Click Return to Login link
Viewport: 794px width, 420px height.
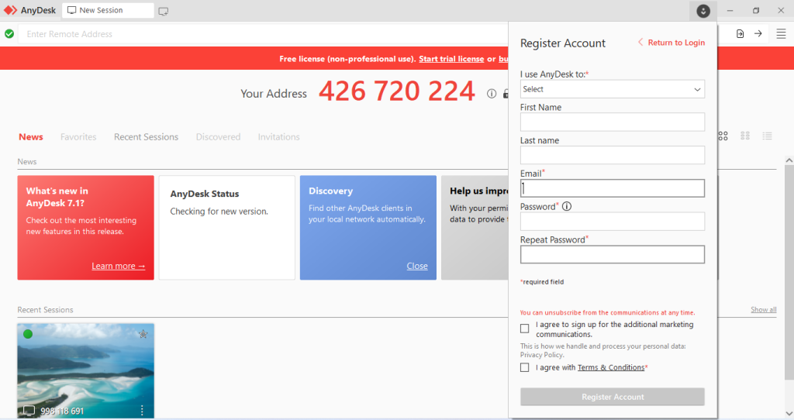(x=671, y=43)
